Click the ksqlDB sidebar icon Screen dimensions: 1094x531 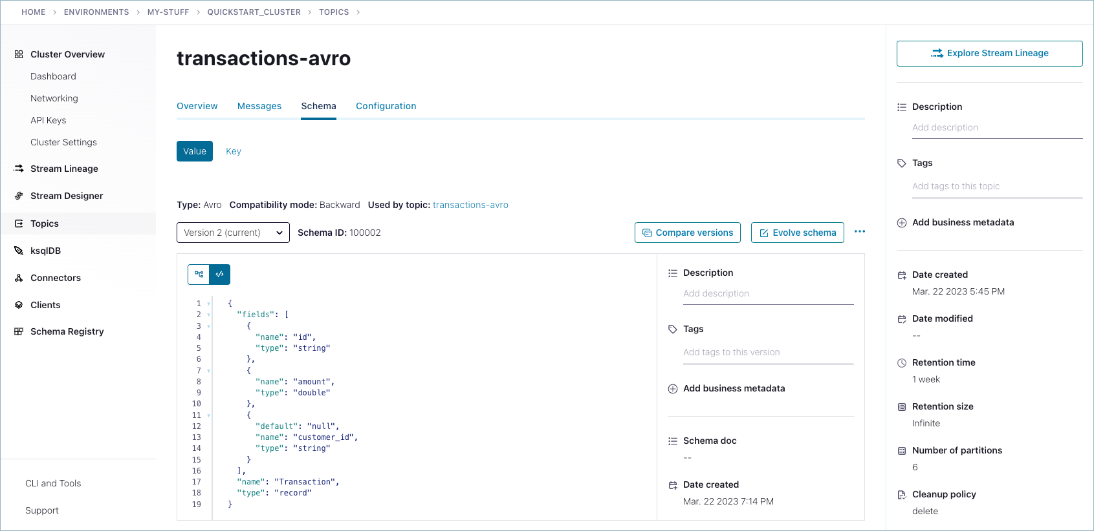[x=19, y=251]
